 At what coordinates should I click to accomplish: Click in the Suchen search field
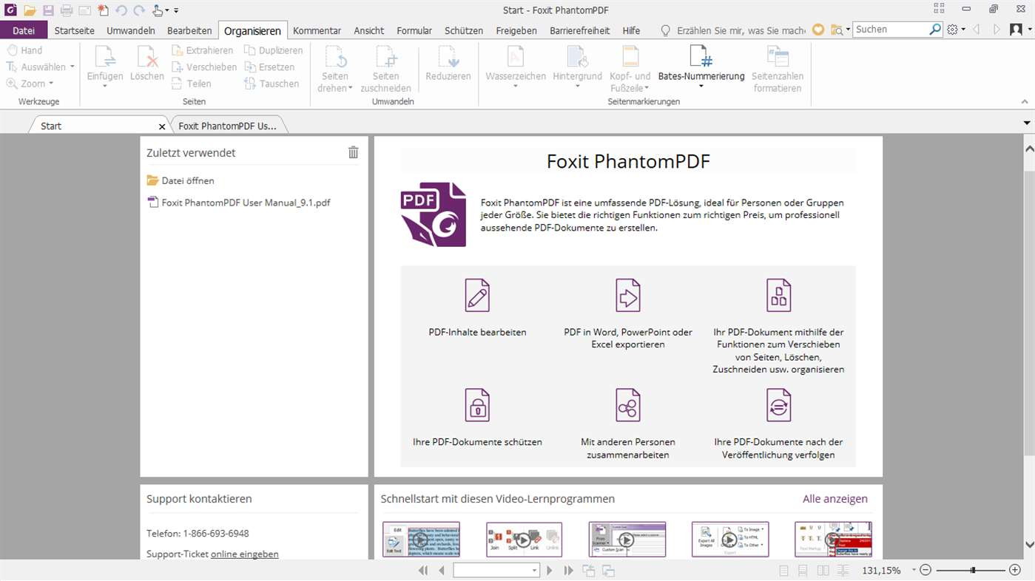click(x=891, y=30)
